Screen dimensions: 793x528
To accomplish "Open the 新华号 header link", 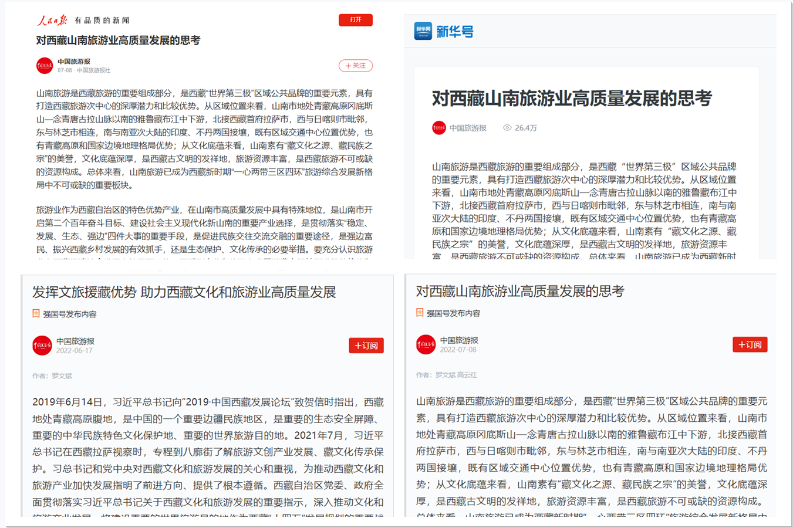I will (x=455, y=32).
